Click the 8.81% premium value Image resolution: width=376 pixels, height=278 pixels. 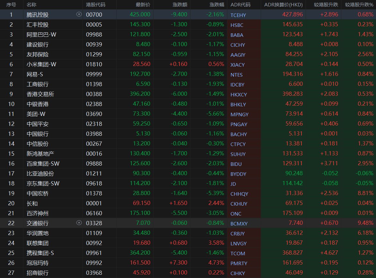(x=365, y=193)
